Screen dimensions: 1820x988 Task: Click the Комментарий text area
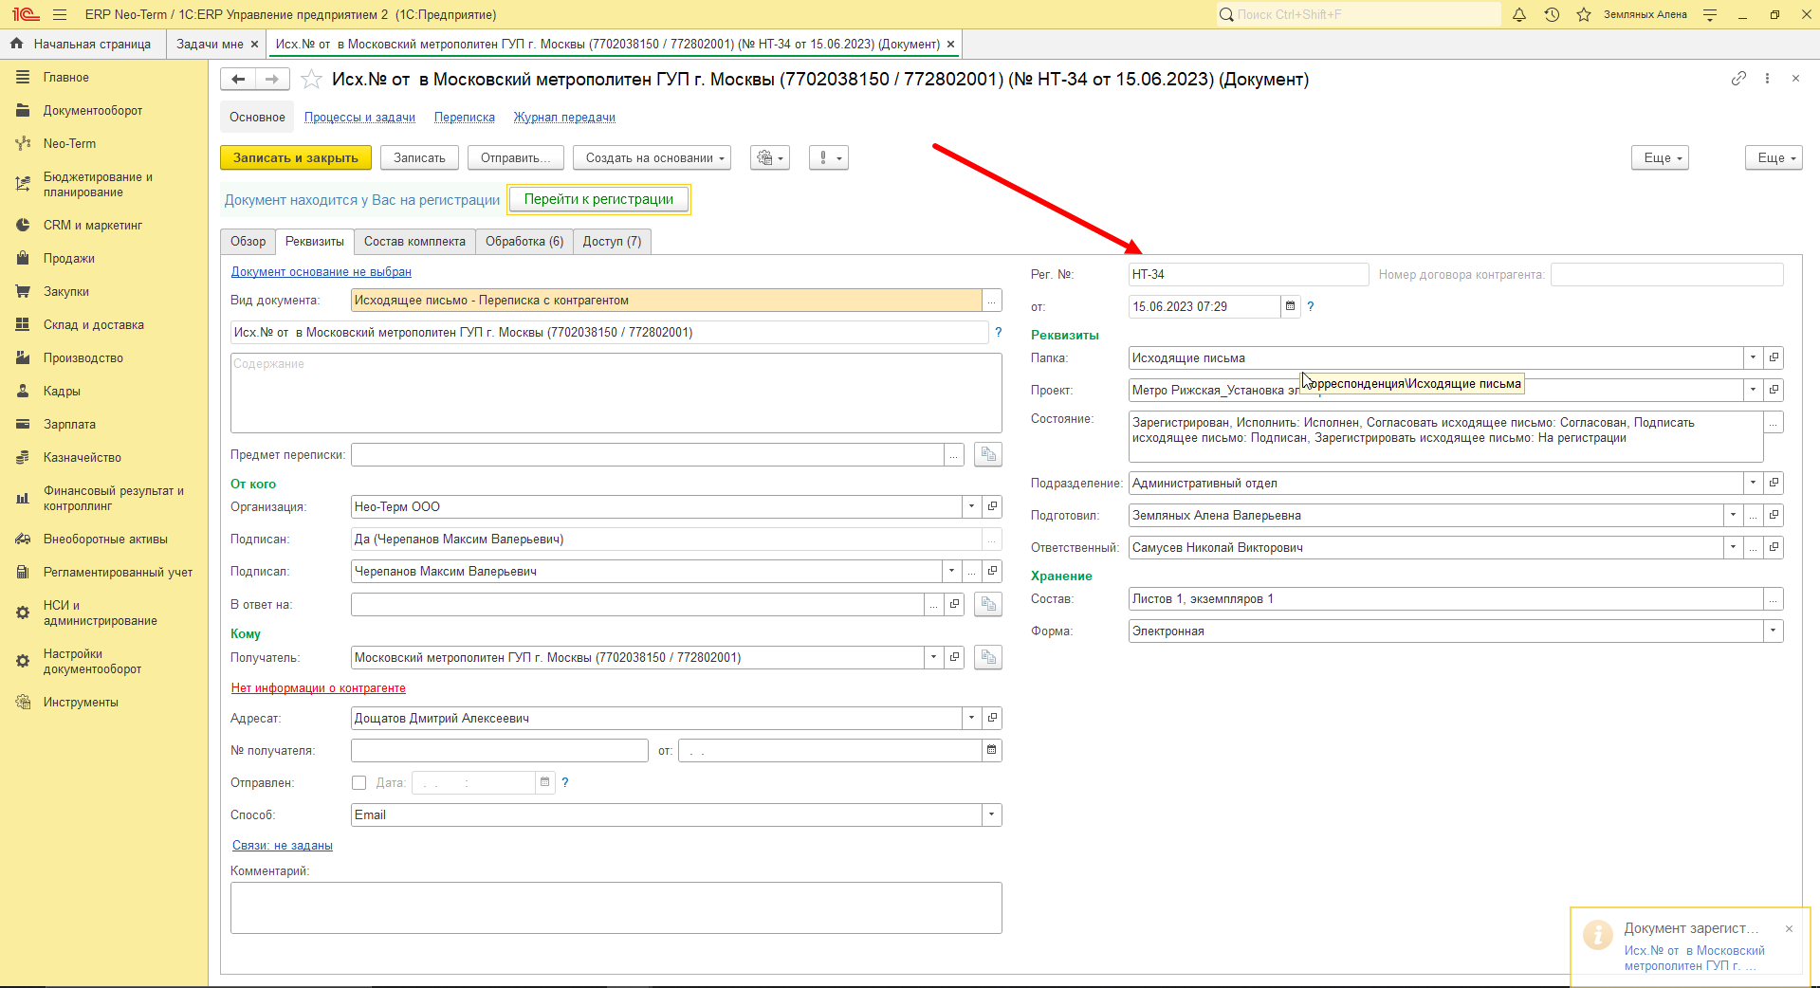pos(616,908)
